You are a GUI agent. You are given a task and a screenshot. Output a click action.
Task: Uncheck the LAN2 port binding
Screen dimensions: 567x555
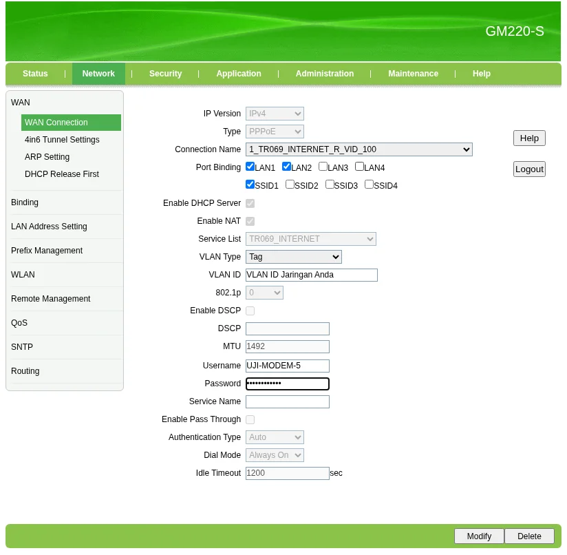click(x=286, y=167)
